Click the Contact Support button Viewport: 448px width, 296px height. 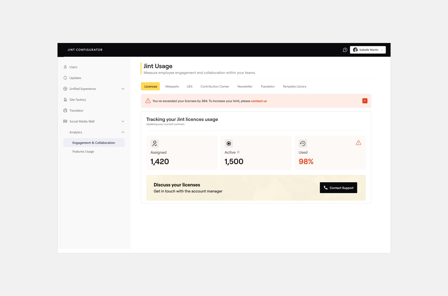(338, 188)
